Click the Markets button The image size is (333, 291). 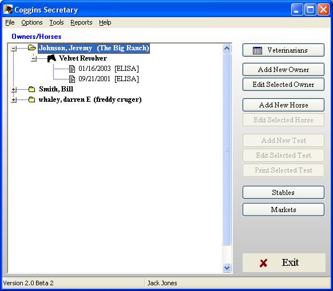[283, 209]
